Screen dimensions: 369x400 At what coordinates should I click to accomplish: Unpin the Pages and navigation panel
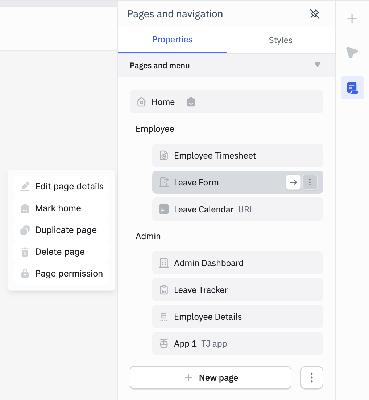click(315, 14)
